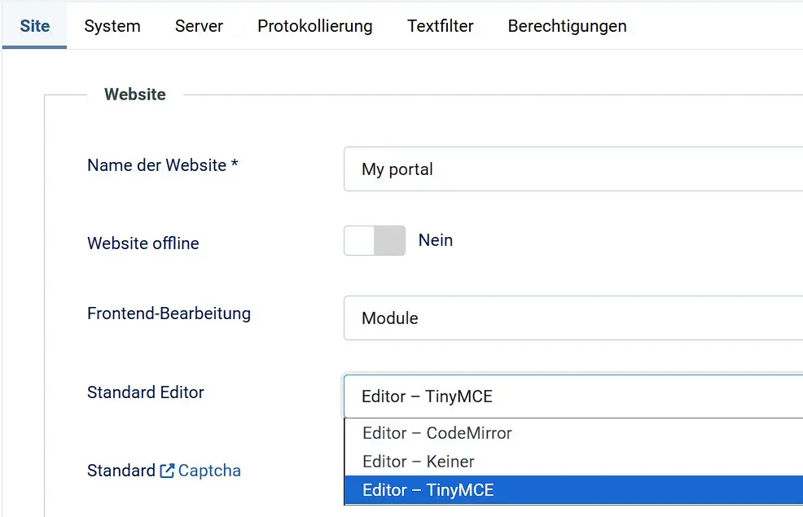Switch to the Textfilter tab
803x517 pixels.
coord(440,25)
